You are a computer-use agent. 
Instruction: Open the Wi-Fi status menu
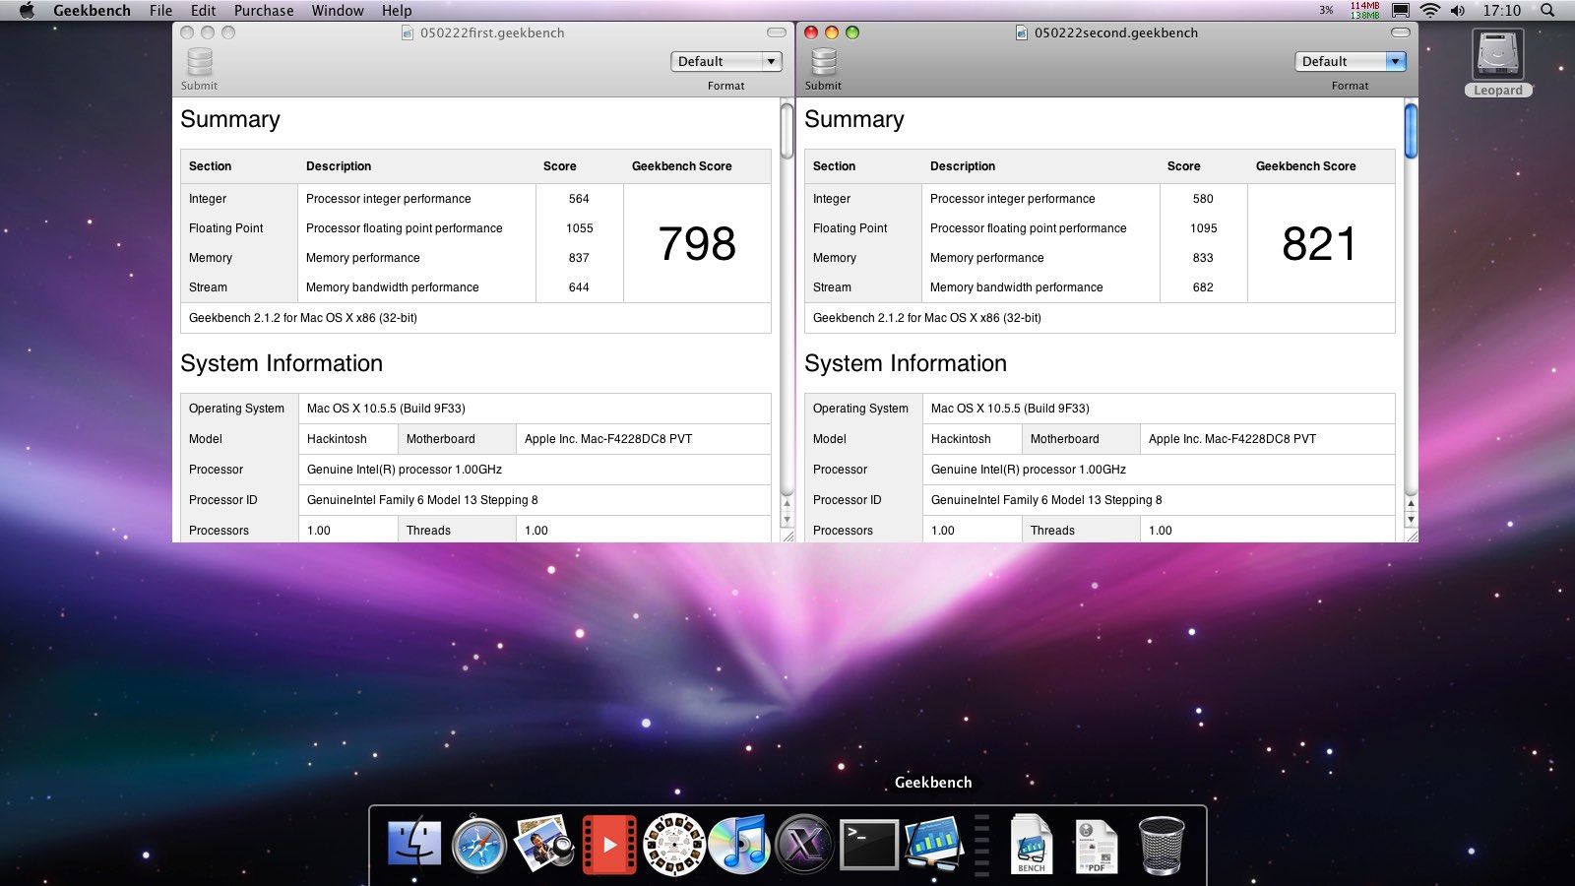1430,11
